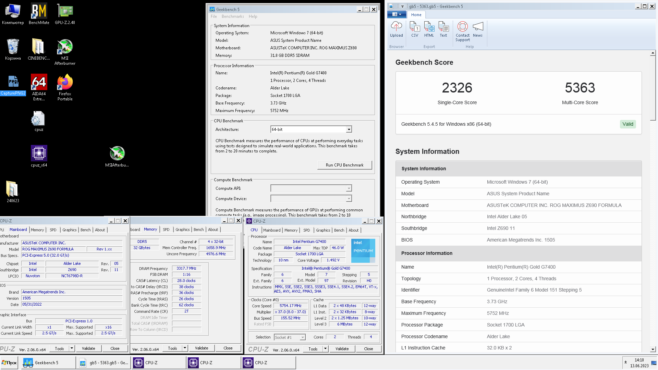Open the 240623 folder icon
Image resolution: width=658 pixels, height=370 pixels.
[13, 192]
